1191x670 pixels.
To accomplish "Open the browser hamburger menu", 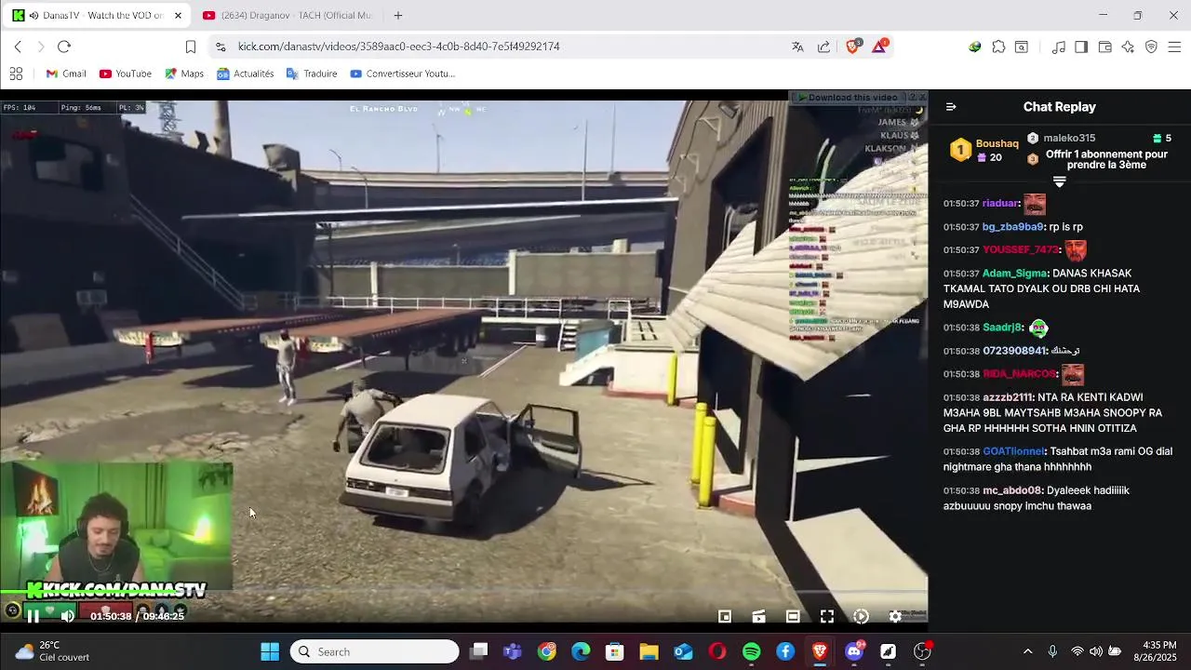I will coord(1174,47).
